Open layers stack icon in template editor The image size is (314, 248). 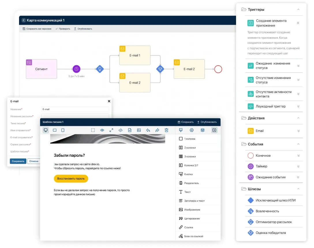click(203, 130)
